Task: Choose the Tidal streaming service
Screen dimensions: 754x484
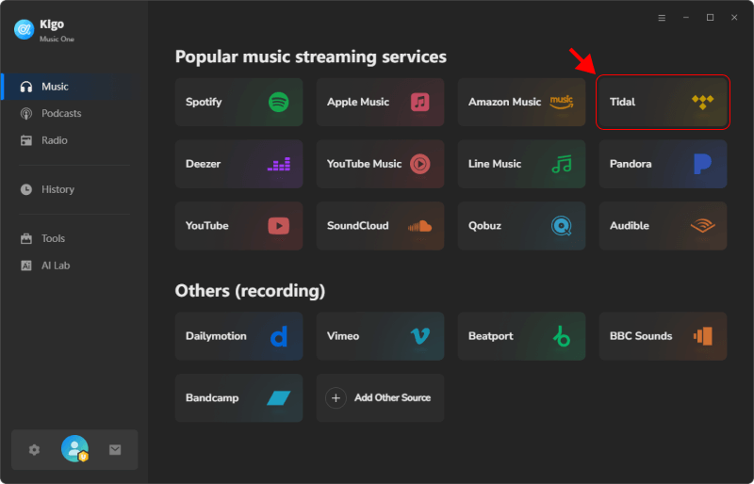Action: click(663, 102)
